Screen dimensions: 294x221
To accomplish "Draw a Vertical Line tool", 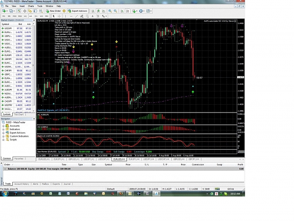I will (x=65, y=16).
